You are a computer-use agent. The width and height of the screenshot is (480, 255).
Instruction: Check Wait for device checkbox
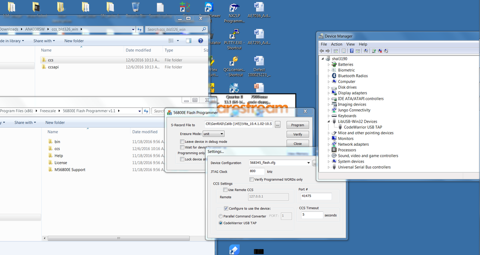(182, 147)
